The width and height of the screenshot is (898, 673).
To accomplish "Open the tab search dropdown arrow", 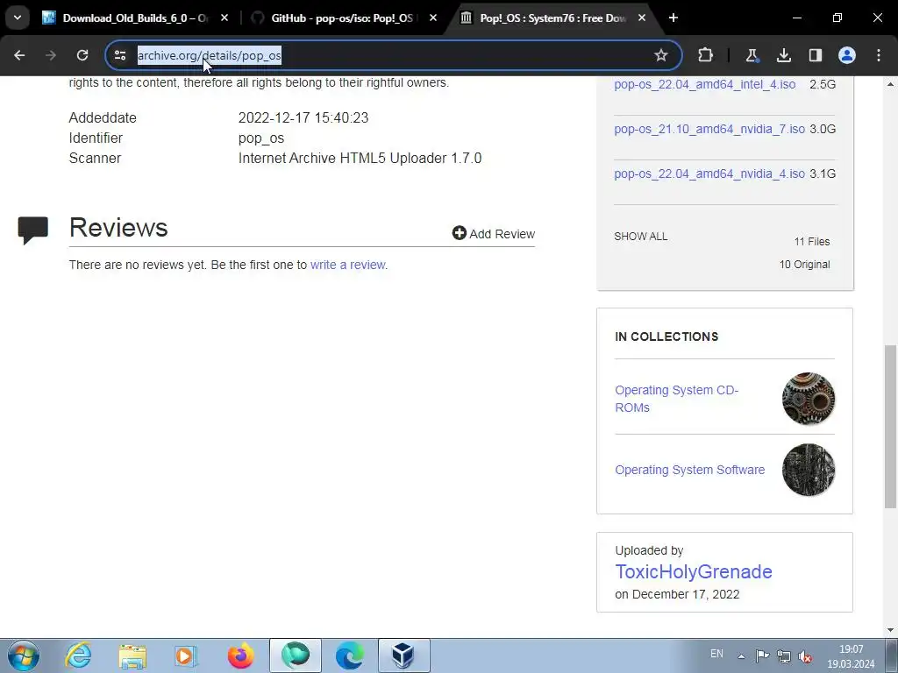I will [x=18, y=18].
